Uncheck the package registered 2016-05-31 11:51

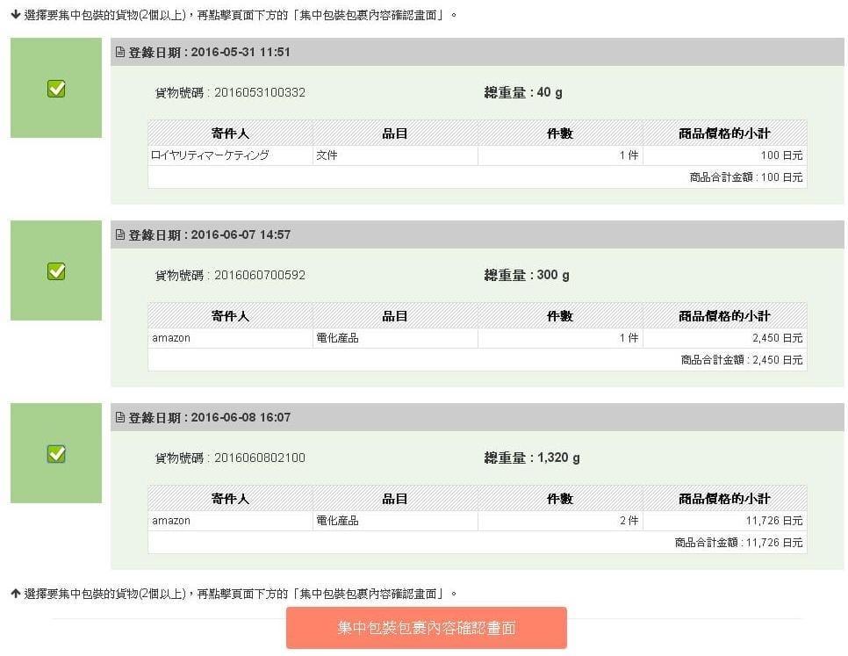(56, 89)
